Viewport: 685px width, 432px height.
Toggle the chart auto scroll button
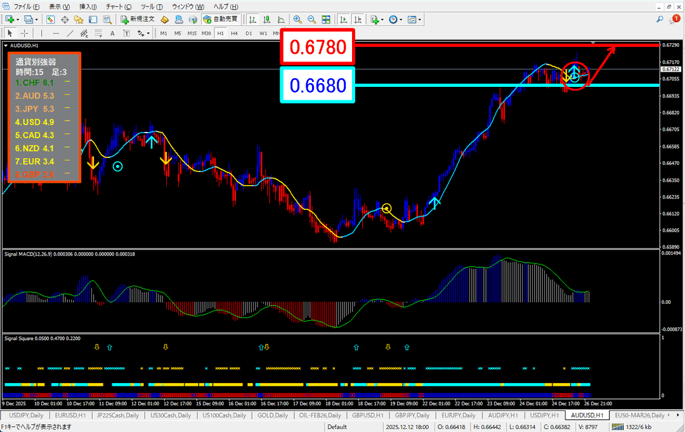tap(344, 20)
